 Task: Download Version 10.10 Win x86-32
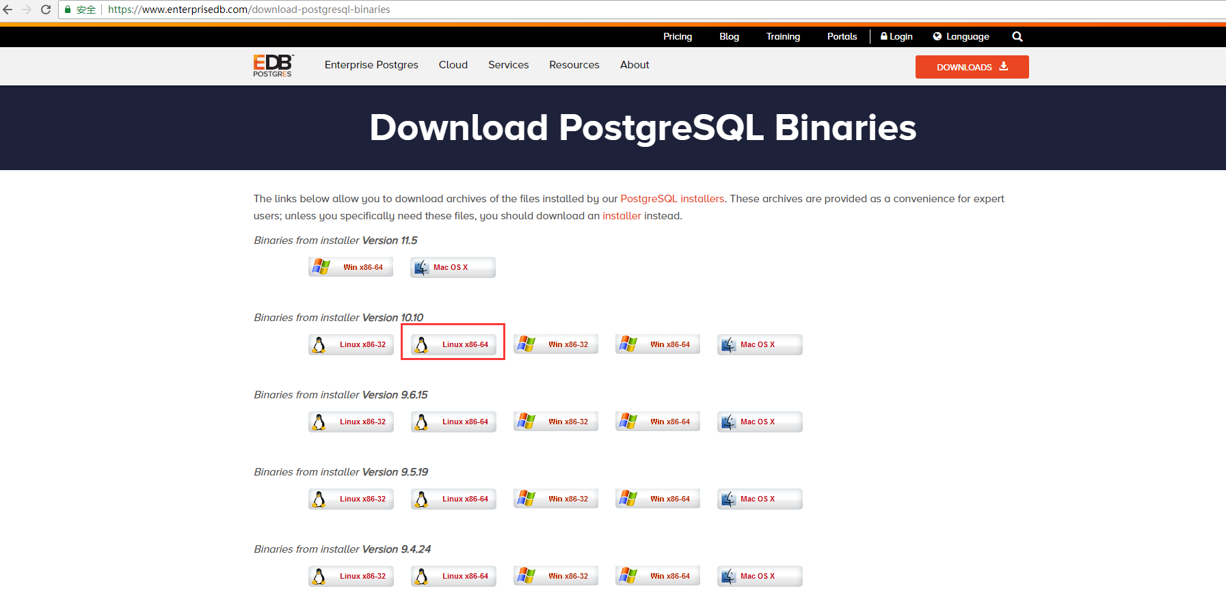(x=555, y=344)
